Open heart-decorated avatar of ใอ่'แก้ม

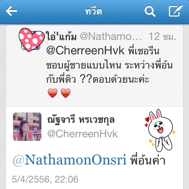32,40
